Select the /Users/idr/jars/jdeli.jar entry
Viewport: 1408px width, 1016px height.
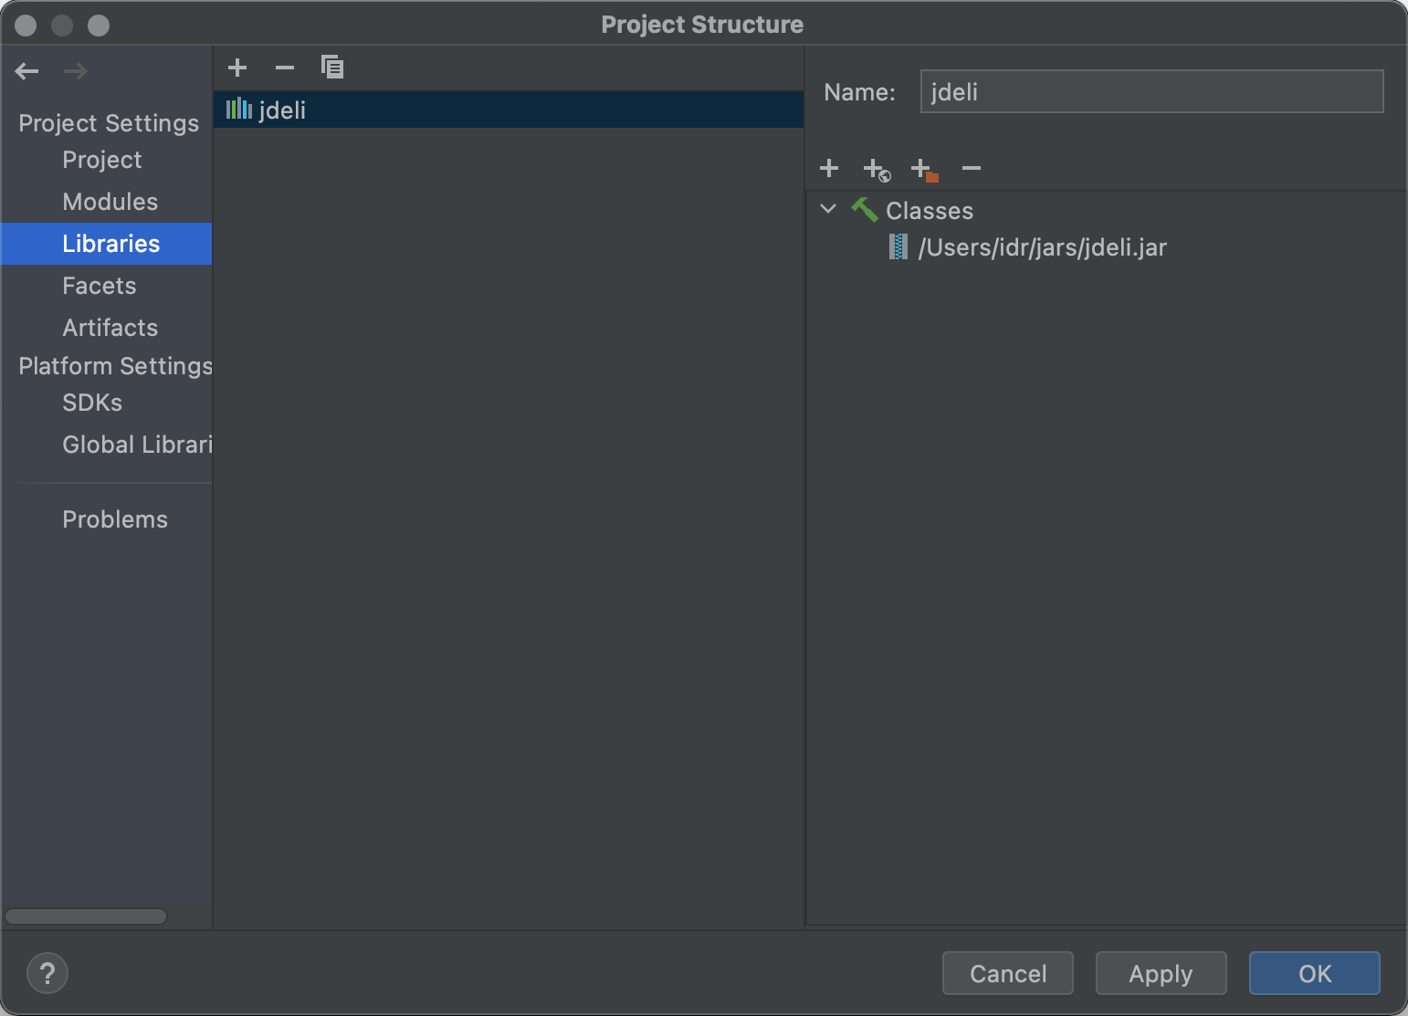pos(1042,247)
